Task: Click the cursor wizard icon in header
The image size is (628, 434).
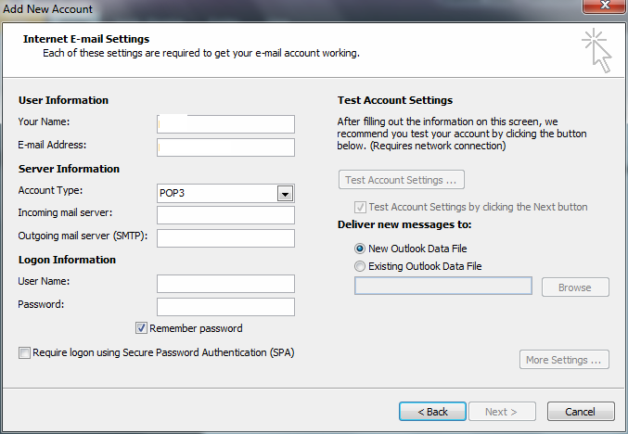Action: (x=596, y=50)
